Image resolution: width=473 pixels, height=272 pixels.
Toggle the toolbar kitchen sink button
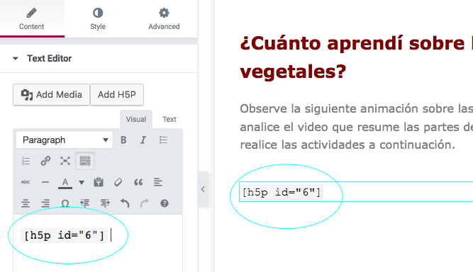tap(85, 161)
